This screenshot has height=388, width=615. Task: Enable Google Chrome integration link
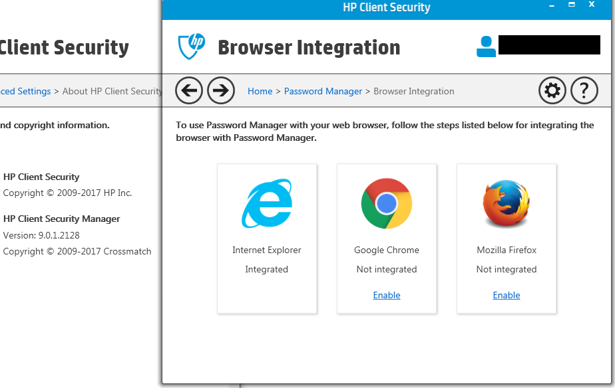point(387,295)
